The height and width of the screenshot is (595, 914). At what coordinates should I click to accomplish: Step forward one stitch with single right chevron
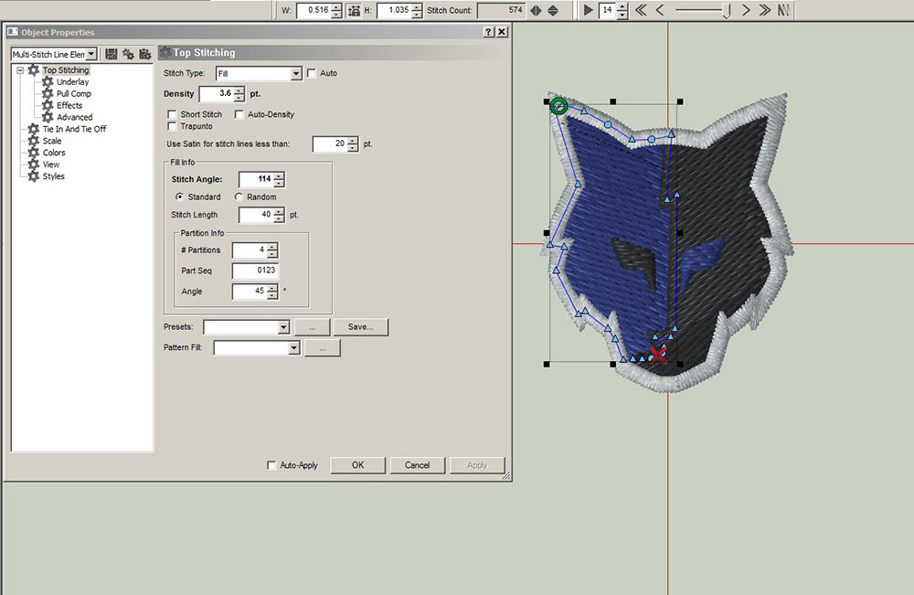tap(746, 10)
